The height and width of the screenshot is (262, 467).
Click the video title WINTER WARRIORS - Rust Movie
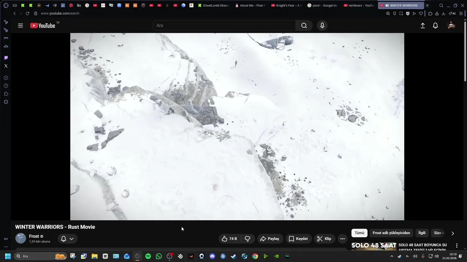55,227
